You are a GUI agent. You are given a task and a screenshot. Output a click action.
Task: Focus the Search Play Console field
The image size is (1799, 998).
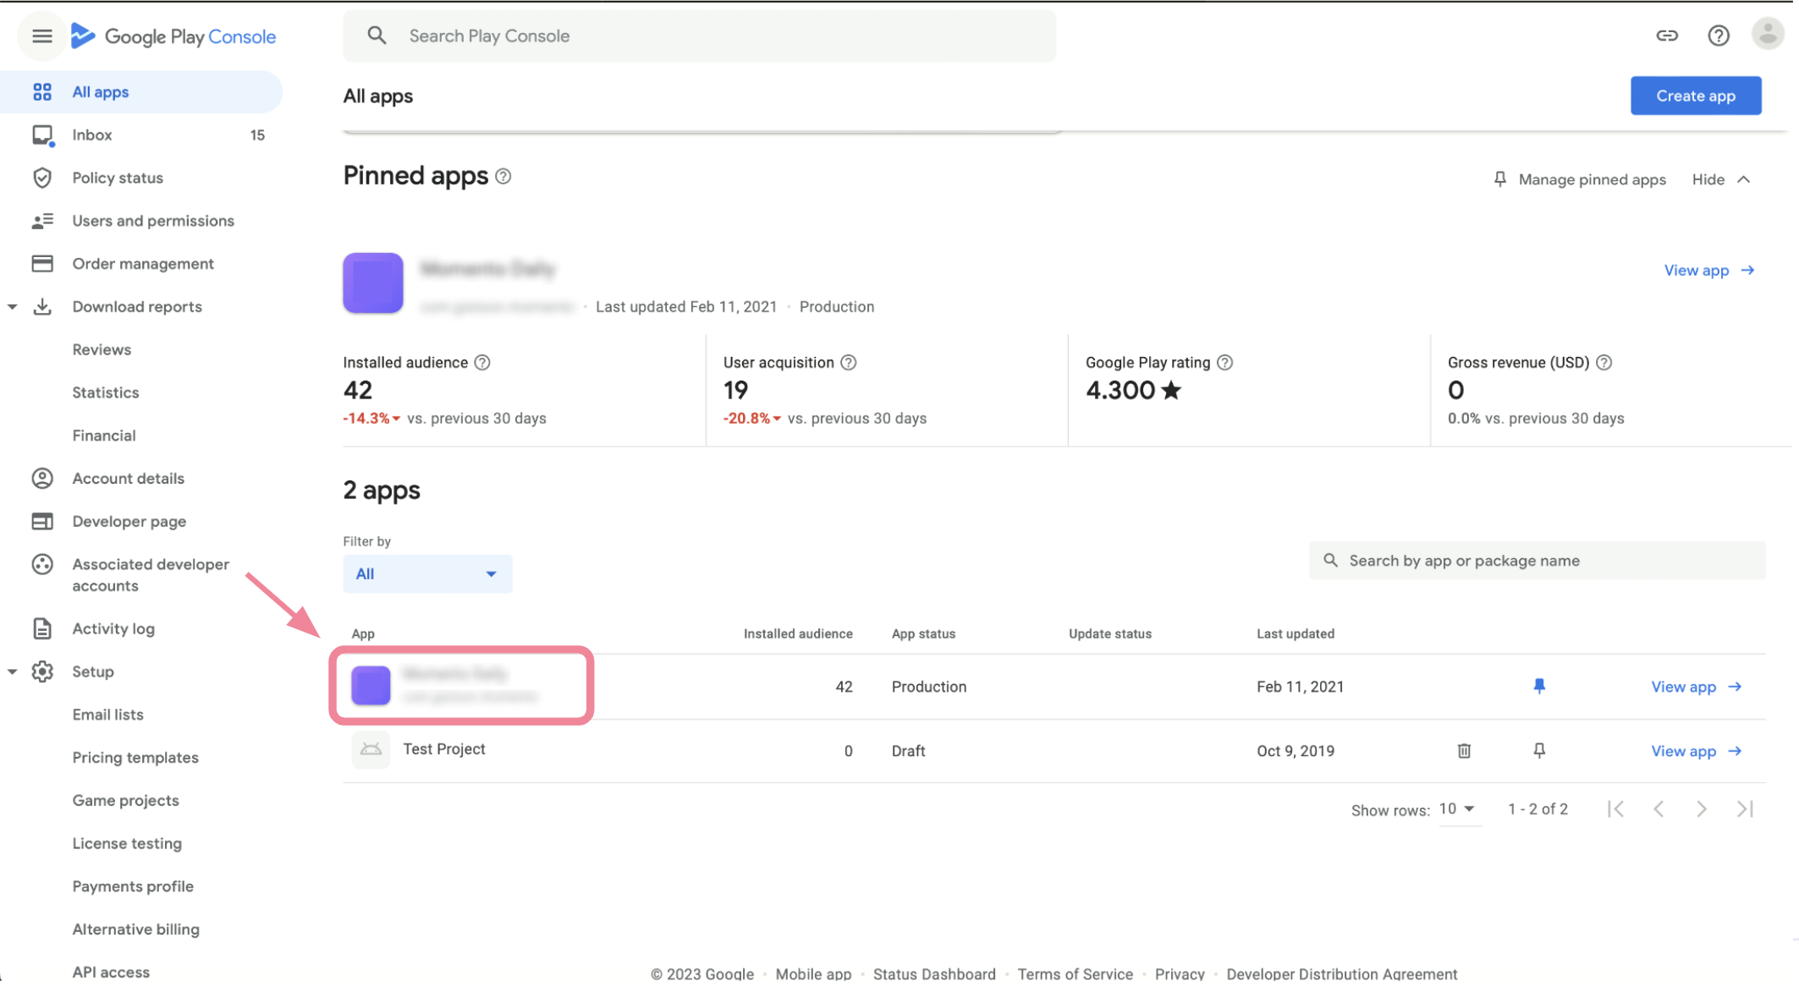point(700,36)
